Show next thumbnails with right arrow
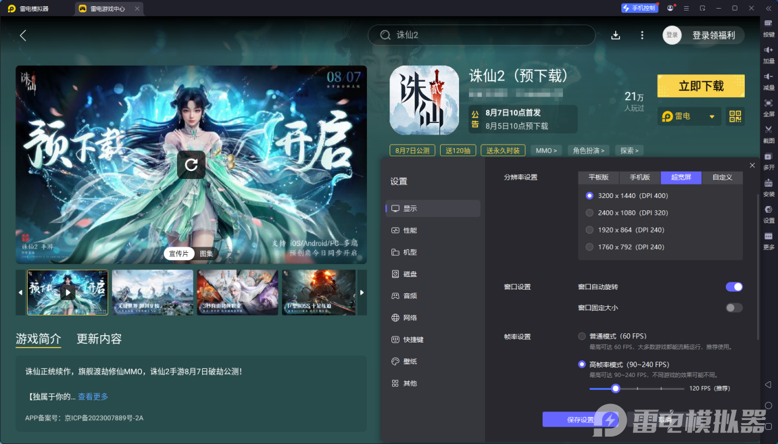The width and height of the screenshot is (778, 444). (362, 292)
